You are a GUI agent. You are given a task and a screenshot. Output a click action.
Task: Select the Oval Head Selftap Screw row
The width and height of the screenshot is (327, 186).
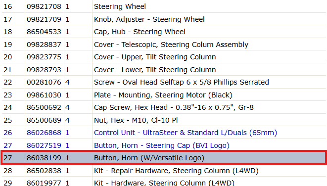point(164,82)
